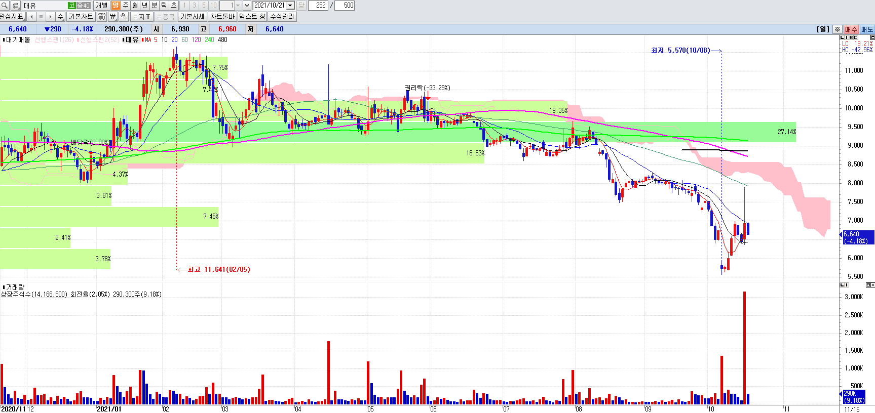Select the 대유 price series legend
Screen dimensions: 875x413
[131, 39]
